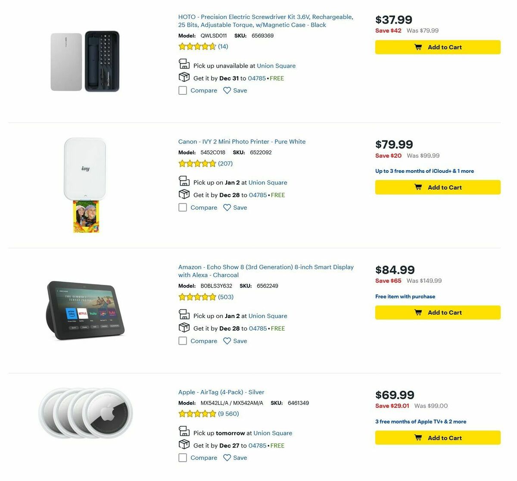
Task: Open Union Square store link under Echo Show
Action: tap(268, 315)
